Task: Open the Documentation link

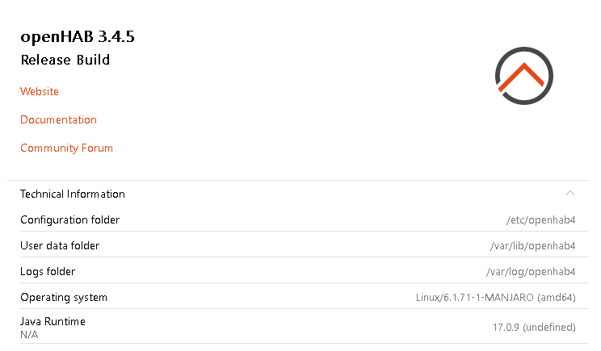Action: tap(58, 119)
